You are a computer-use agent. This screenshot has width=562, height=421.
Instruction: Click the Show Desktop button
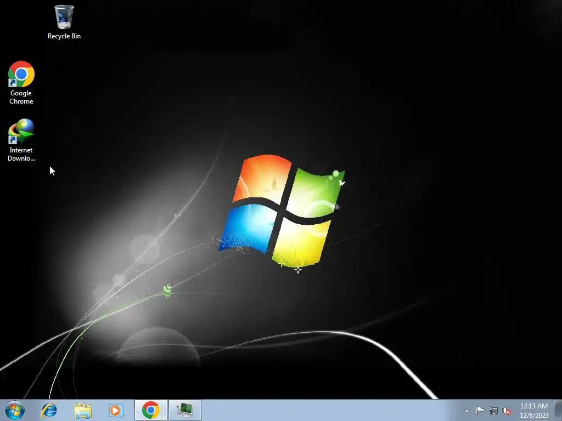coord(558,410)
